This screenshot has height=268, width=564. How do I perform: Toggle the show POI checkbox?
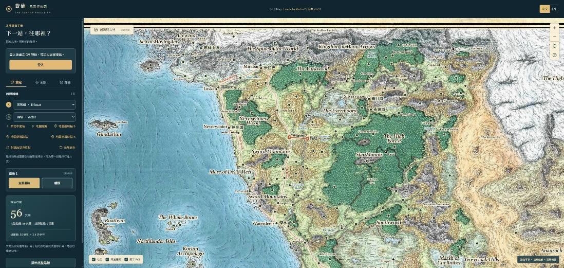click(x=126, y=259)
